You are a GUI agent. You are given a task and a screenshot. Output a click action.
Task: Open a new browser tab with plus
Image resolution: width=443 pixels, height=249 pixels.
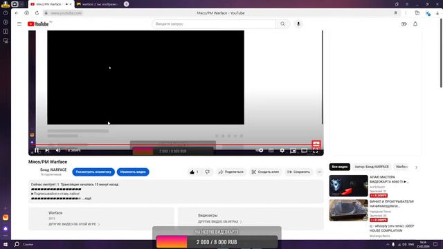coord(126,4)
